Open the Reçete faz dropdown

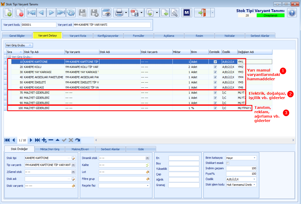pos(148,185)
